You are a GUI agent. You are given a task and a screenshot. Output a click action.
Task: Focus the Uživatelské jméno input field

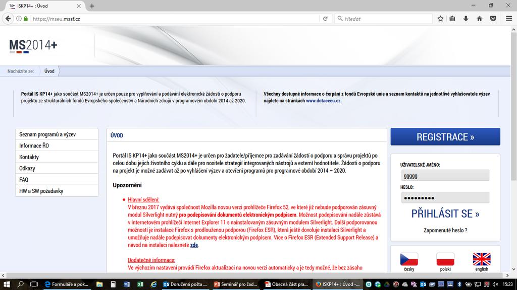pyautogui.click(x=445, y=176)
